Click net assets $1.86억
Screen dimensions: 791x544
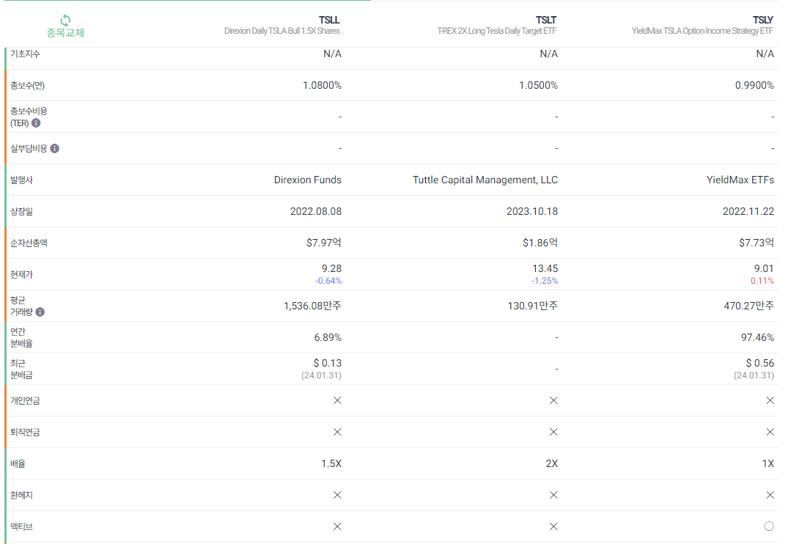(540, 243)
